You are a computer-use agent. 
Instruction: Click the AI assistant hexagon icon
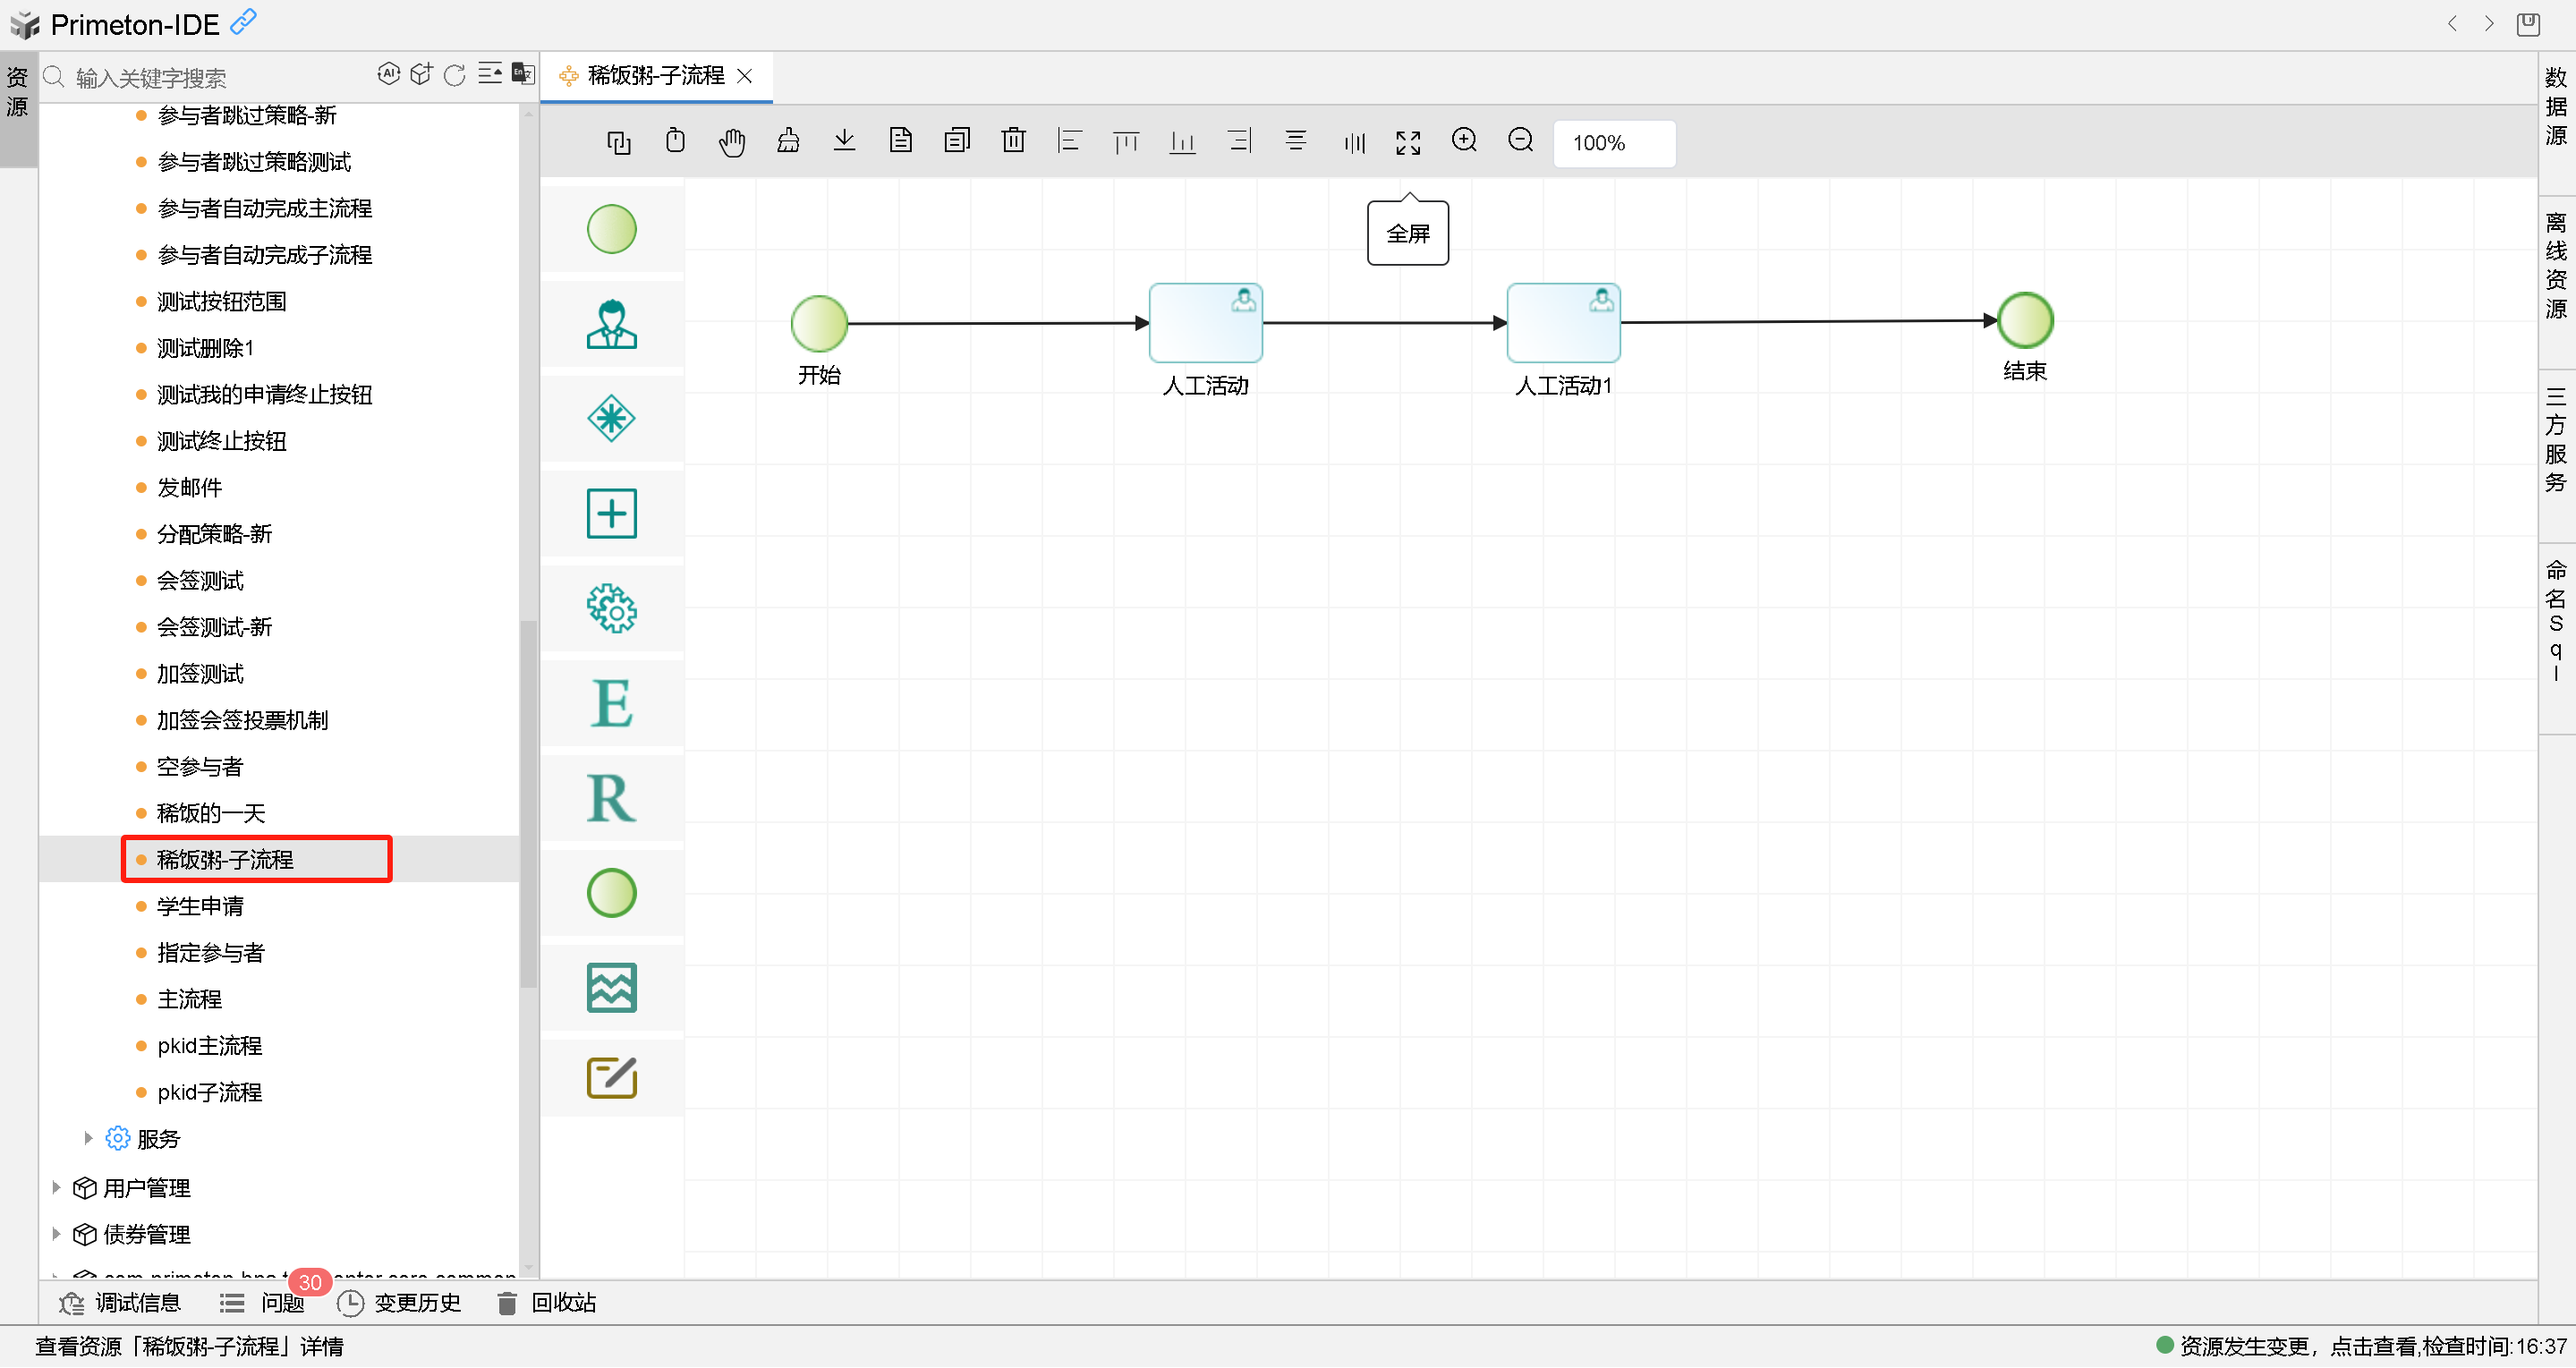tap(388, 74)
